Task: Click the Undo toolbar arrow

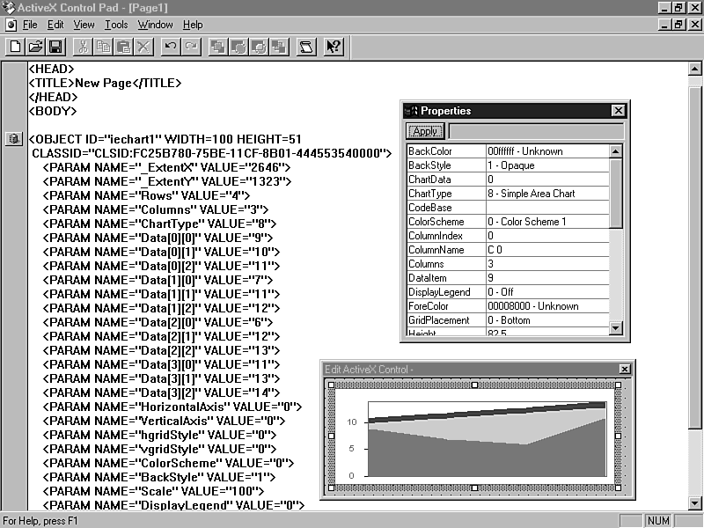Action: tap(171, 46)
